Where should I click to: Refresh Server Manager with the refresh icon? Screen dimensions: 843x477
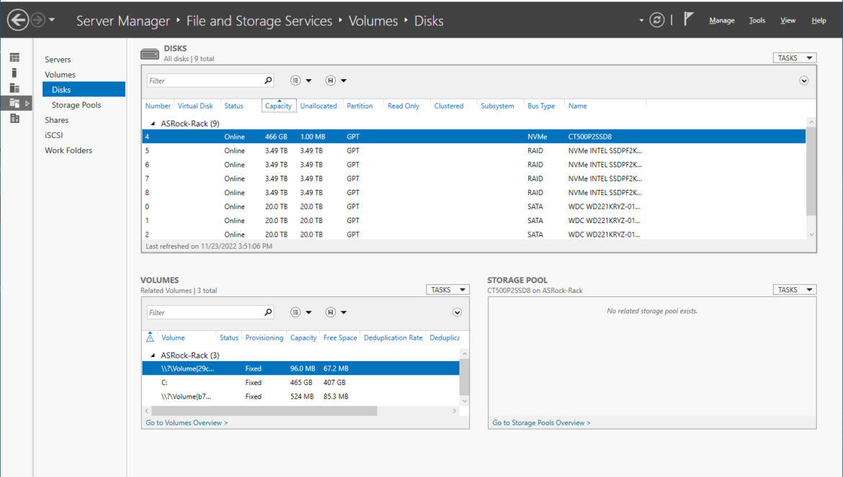coord(656,20)
